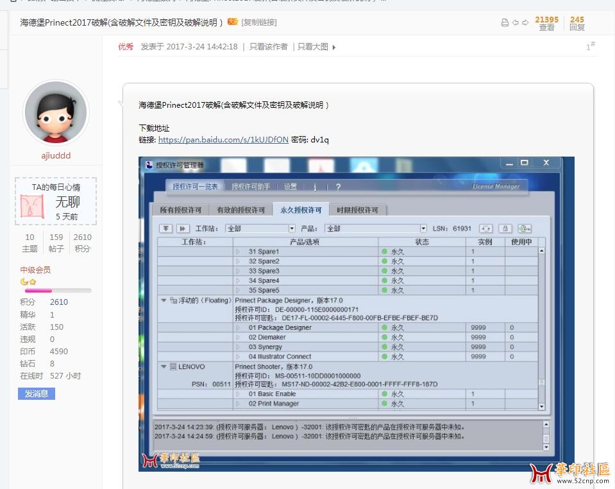The image size is (615, 489).
Task: Click the 工作站 column header
Action: [x=195, y=242]
